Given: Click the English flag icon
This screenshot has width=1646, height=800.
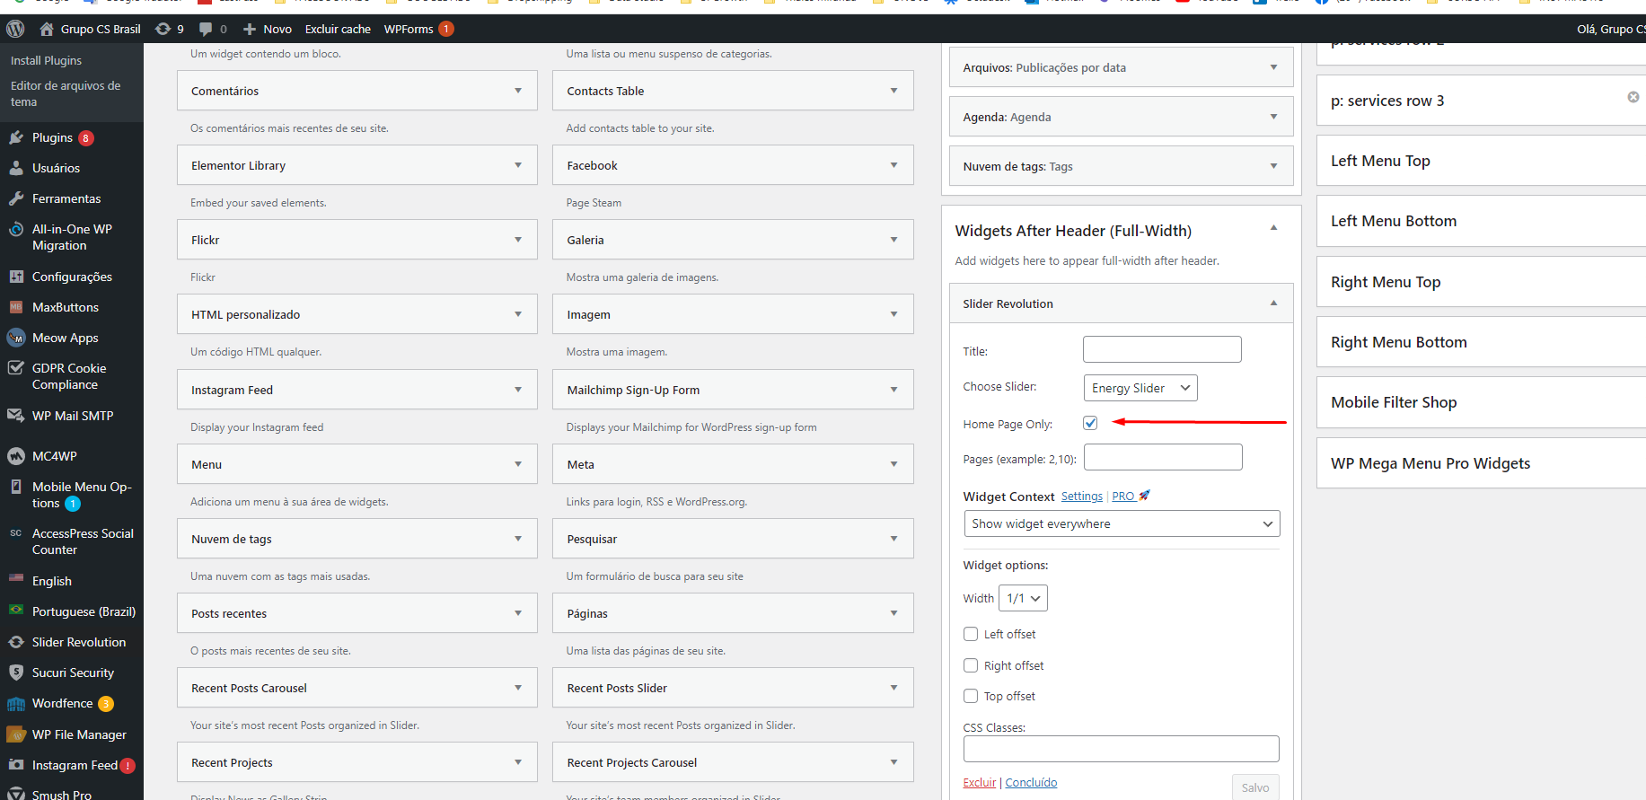Looking at the screenshot, I should (15, 580).
